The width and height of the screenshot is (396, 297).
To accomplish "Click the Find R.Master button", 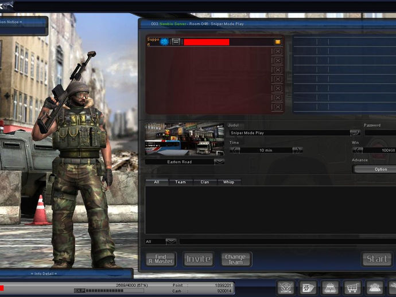I will (x=161, y=259).
